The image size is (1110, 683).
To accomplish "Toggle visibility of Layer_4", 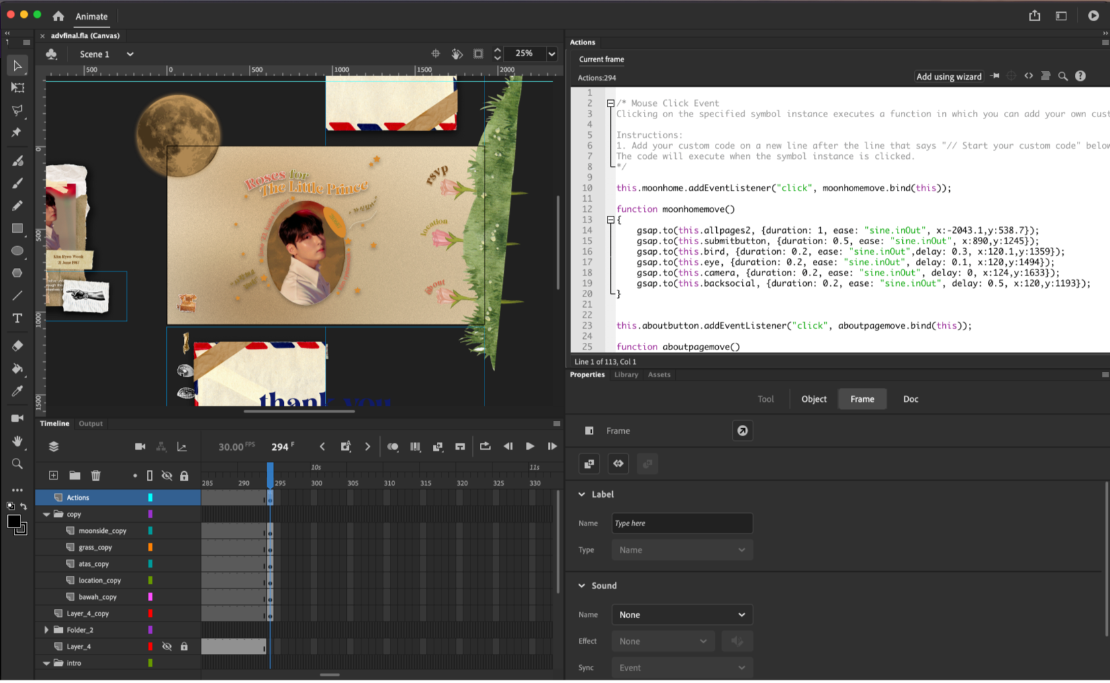I will tap(167, 647).
